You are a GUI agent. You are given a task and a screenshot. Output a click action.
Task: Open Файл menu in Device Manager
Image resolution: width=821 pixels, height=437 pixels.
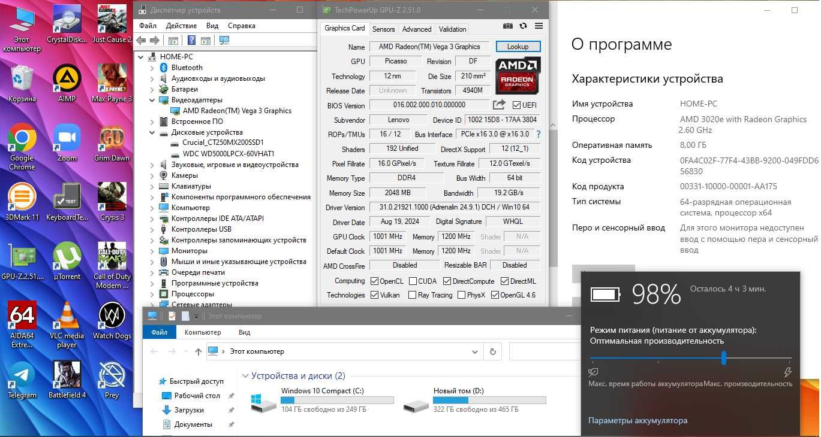point(148,26)
